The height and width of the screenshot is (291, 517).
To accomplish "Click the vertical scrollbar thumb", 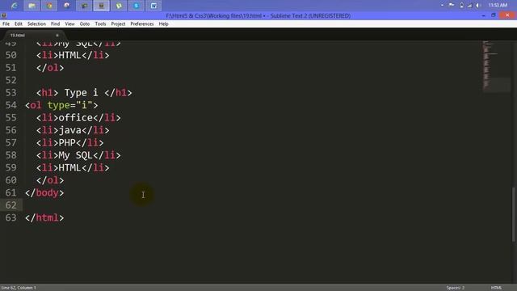I will pyautogui.click(x=514, y=214).
